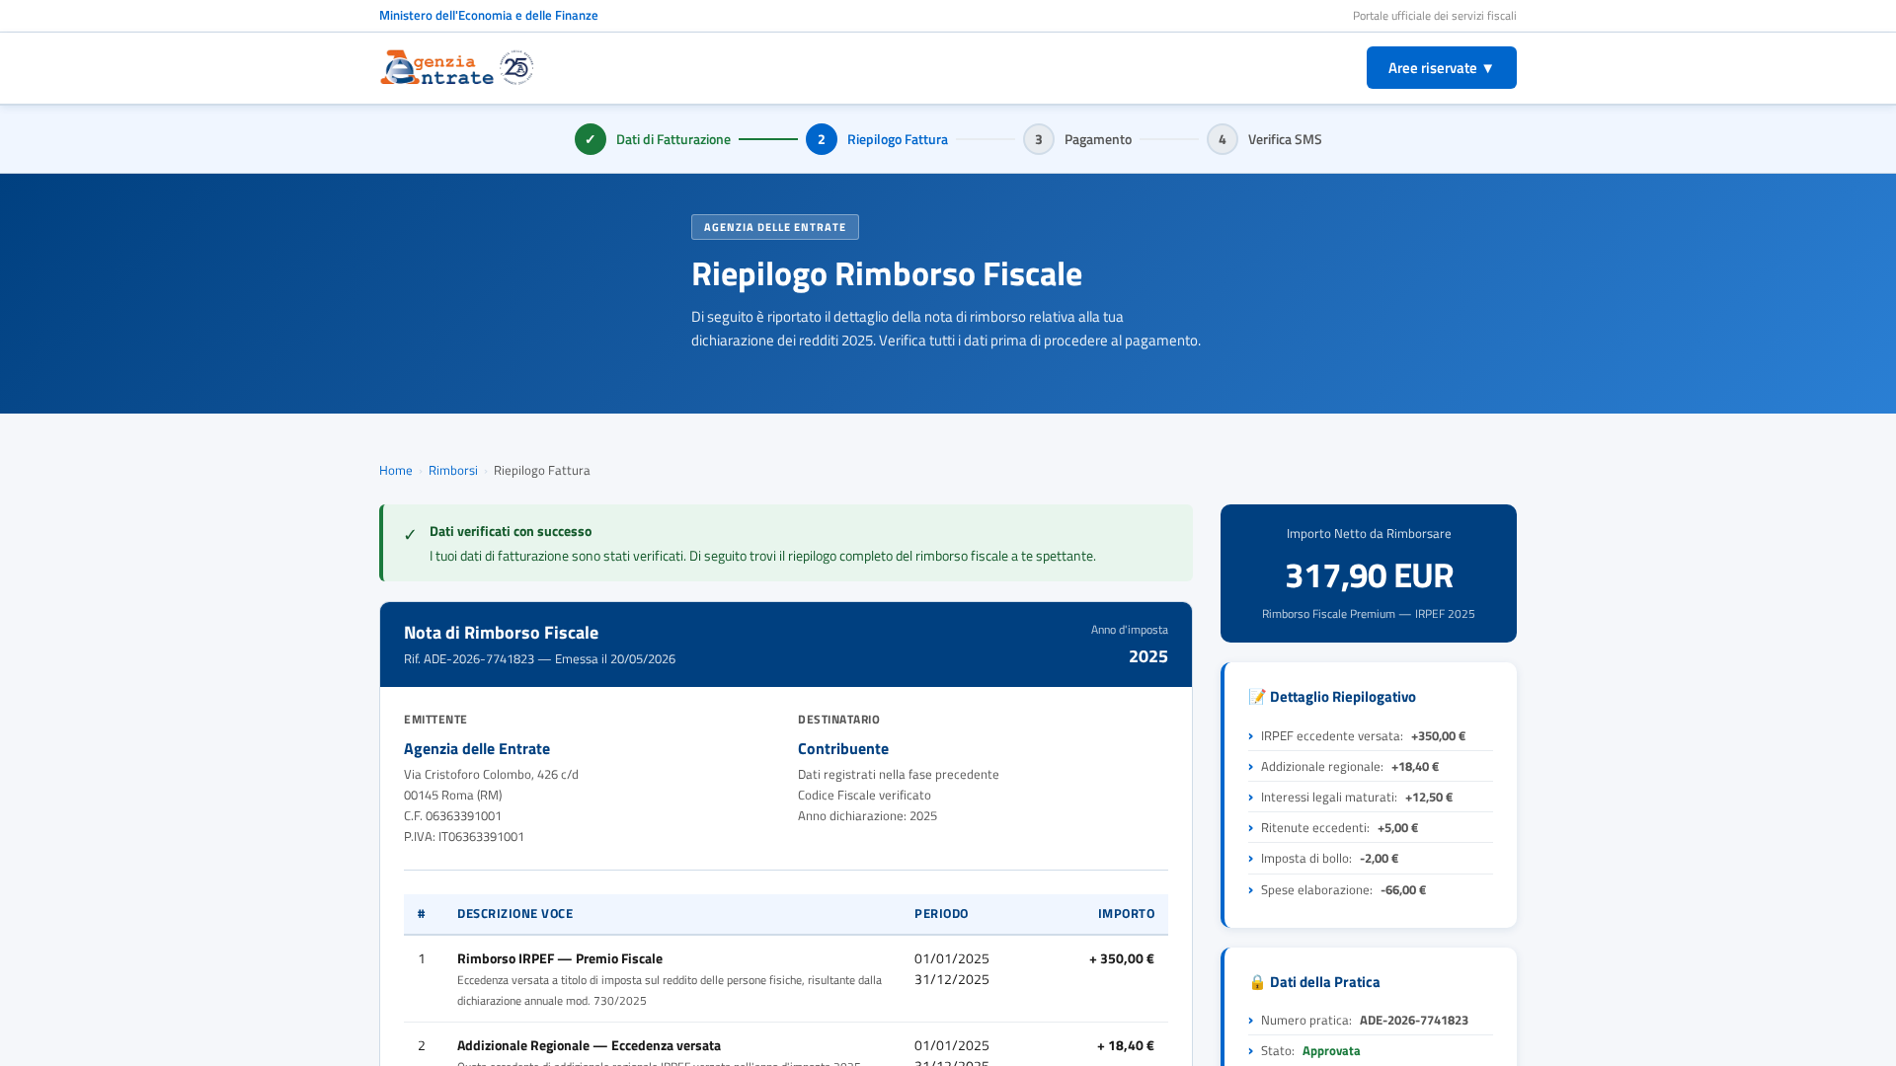The height and width of the screenshot is (1066, 1896).
Task: Click Agenzia delle Entrate issuer name
Action: point(477,749)
